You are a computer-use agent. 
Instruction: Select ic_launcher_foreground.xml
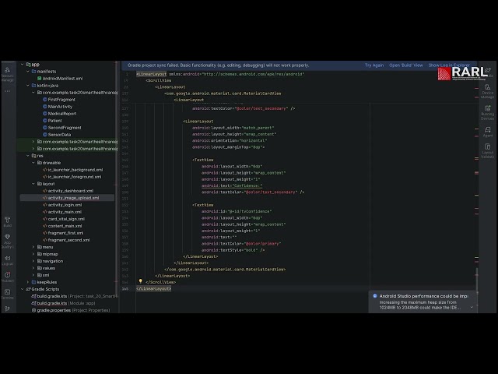[x=75, y=177]
